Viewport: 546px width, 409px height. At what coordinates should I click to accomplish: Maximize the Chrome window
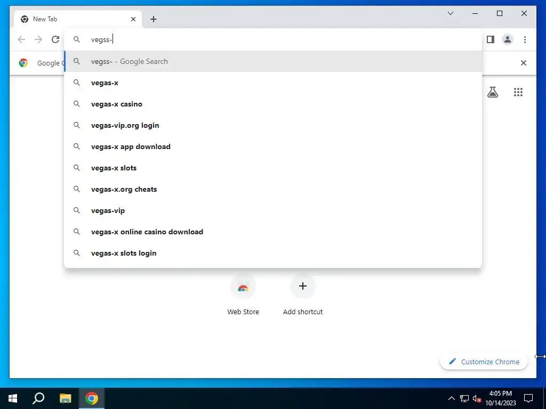click(x=499, y=13)
